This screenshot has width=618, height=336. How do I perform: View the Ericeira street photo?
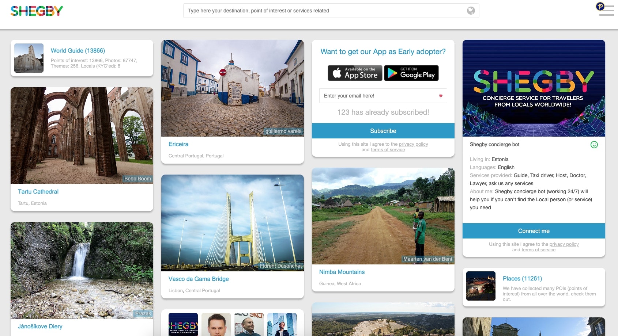pyautogui.click(x=233, y=88)
